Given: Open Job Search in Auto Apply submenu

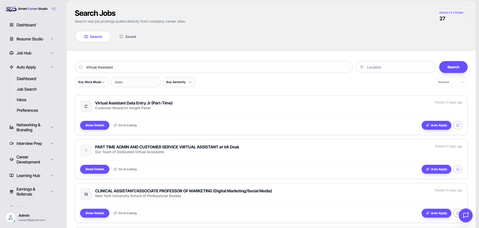Looking at the screenshot, I should 27,89.
